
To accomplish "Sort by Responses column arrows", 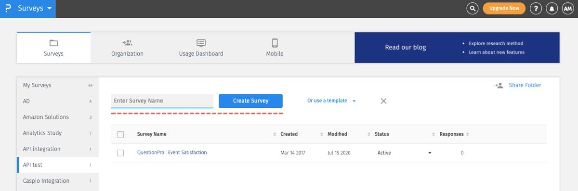I will tap(467, 134).
